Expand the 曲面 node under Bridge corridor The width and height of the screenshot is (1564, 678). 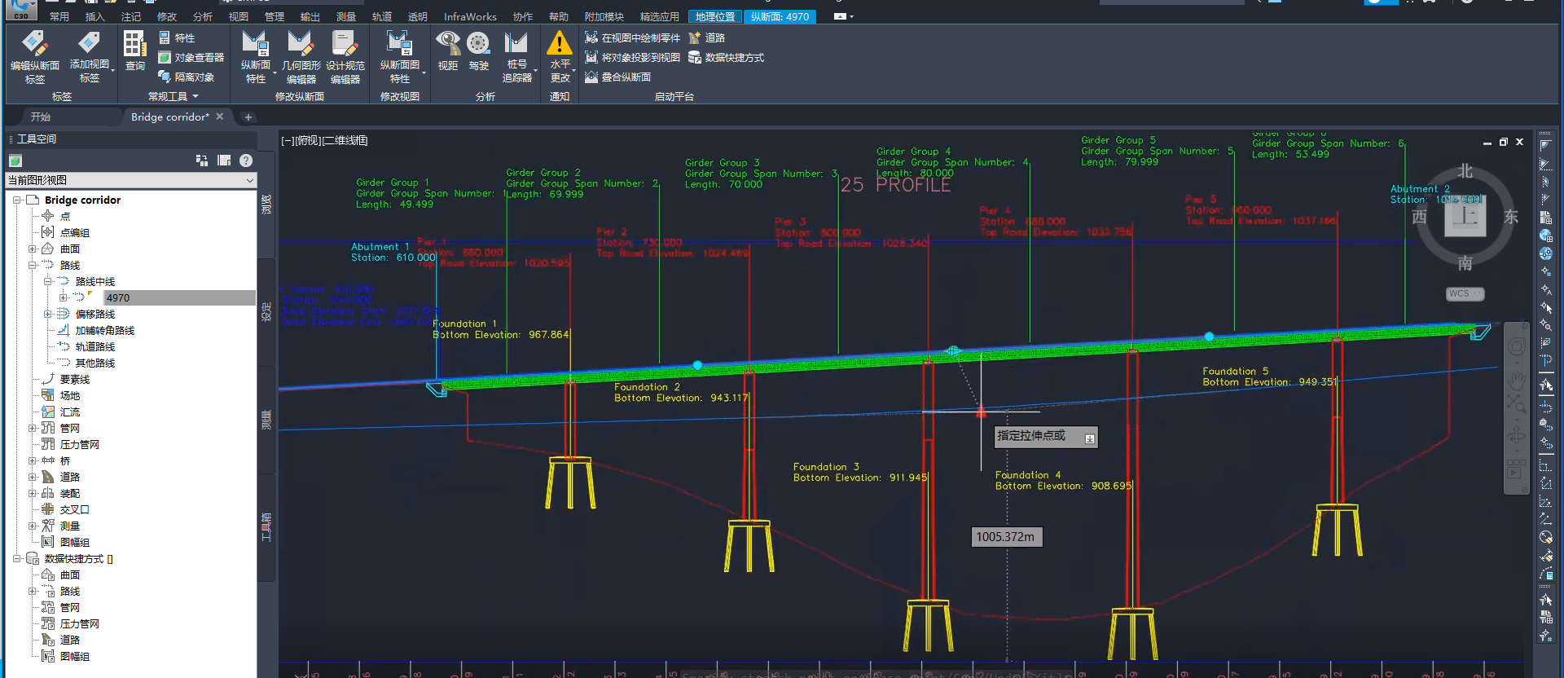pyautogui.click(x=32, y=249)
